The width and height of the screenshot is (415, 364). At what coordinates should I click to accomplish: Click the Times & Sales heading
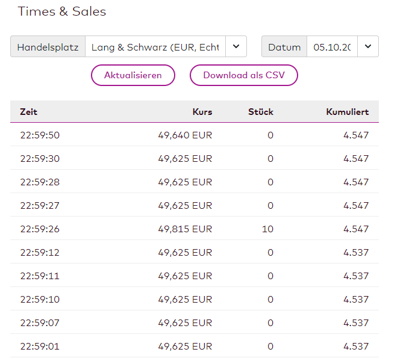point(62,11)
